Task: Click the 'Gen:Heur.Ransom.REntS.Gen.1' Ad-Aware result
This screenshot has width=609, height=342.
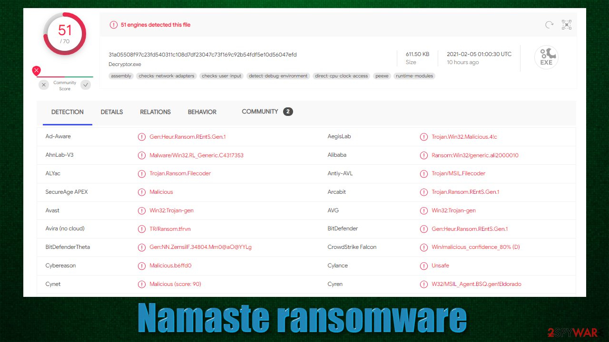Action: point(187,137)
